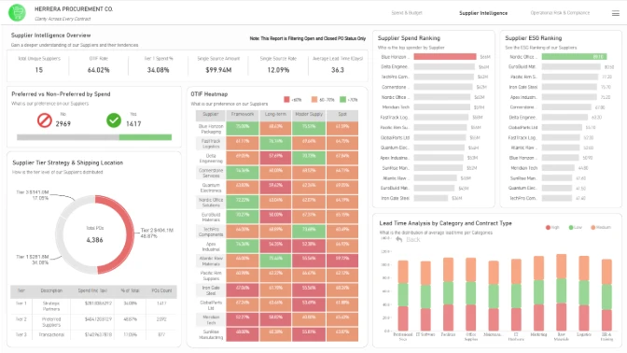This screenshot has width=627, height=353.
Task: Click the Transactional row in tier table
Action: click(93, 334)
